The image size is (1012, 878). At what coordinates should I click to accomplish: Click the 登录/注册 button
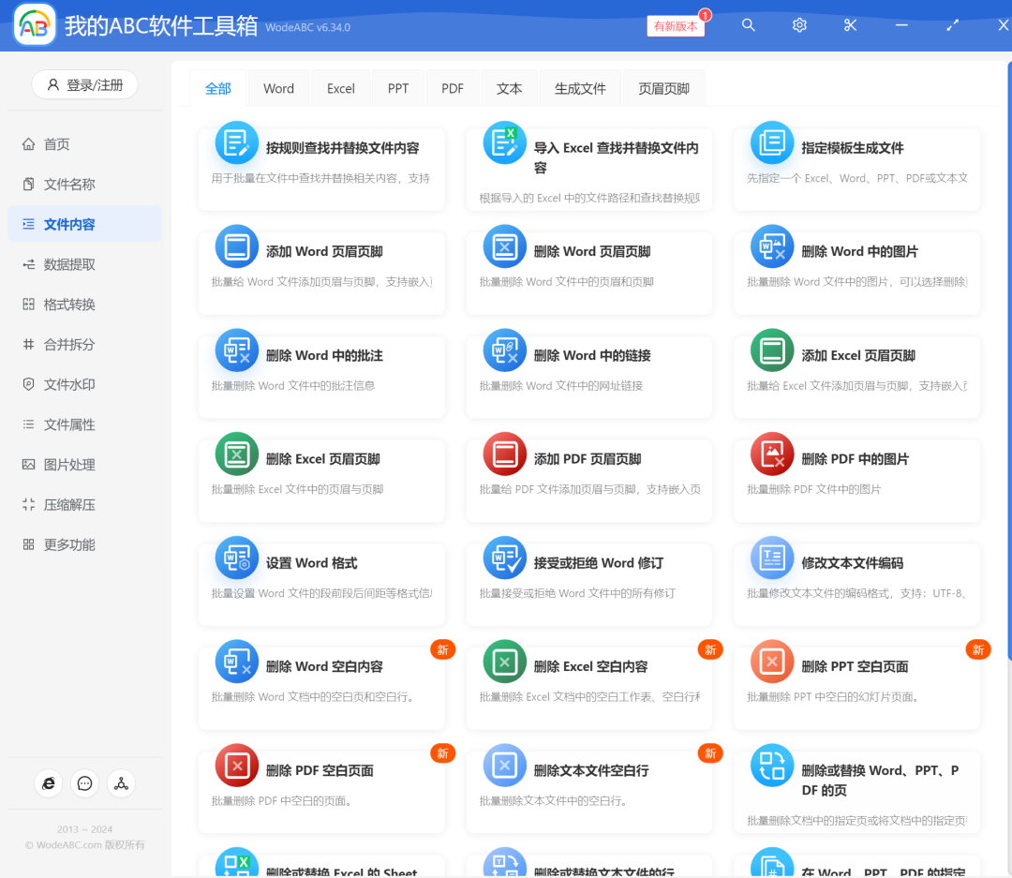[84, 84]
